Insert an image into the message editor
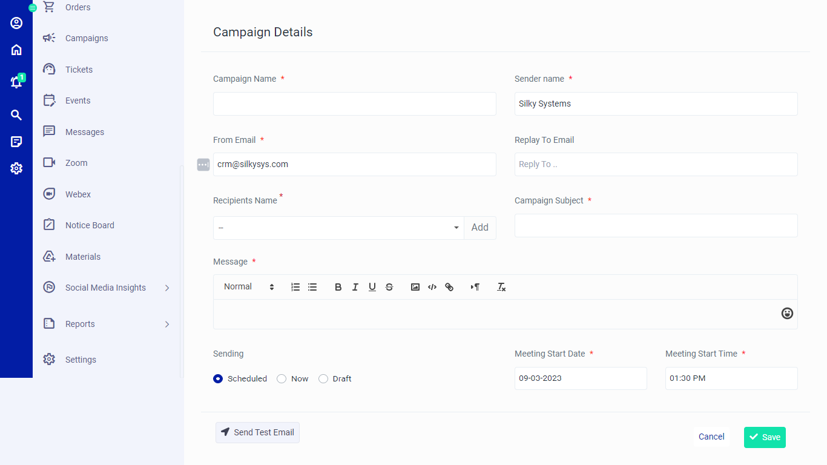The height and width of the screenshot is (465, 827). click(x=415, y=286)
